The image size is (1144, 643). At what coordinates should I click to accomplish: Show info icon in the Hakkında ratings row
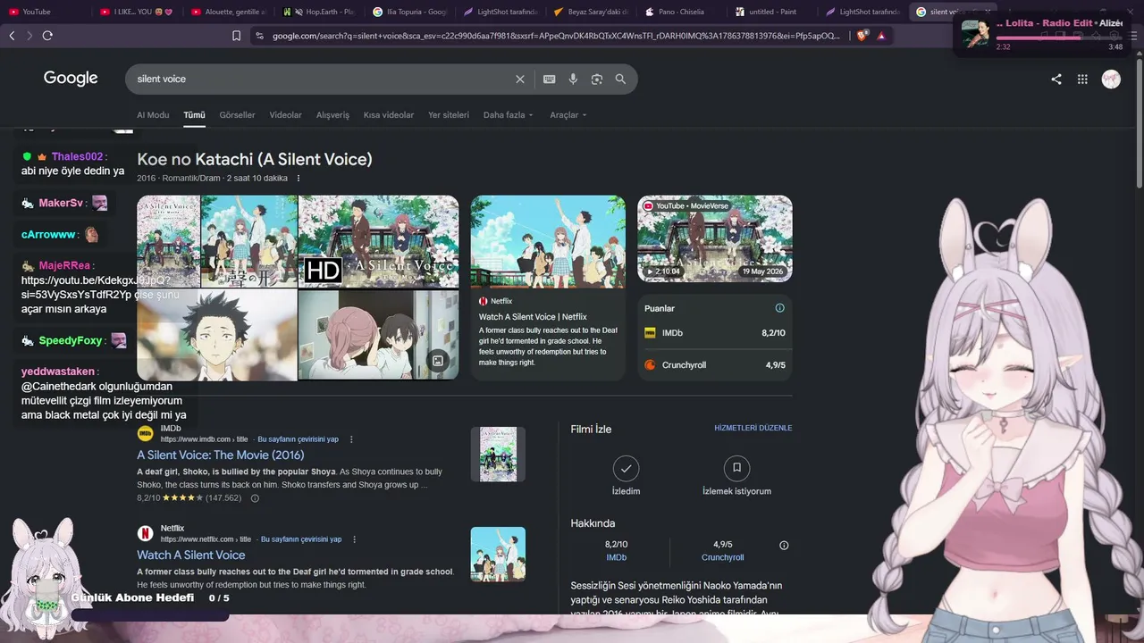point(784,545)
